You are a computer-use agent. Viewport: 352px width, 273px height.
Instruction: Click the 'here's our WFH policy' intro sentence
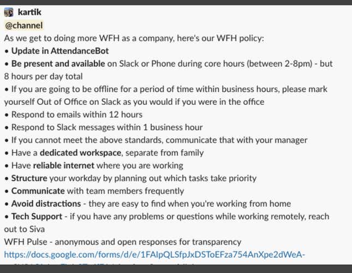pos(134,38)
